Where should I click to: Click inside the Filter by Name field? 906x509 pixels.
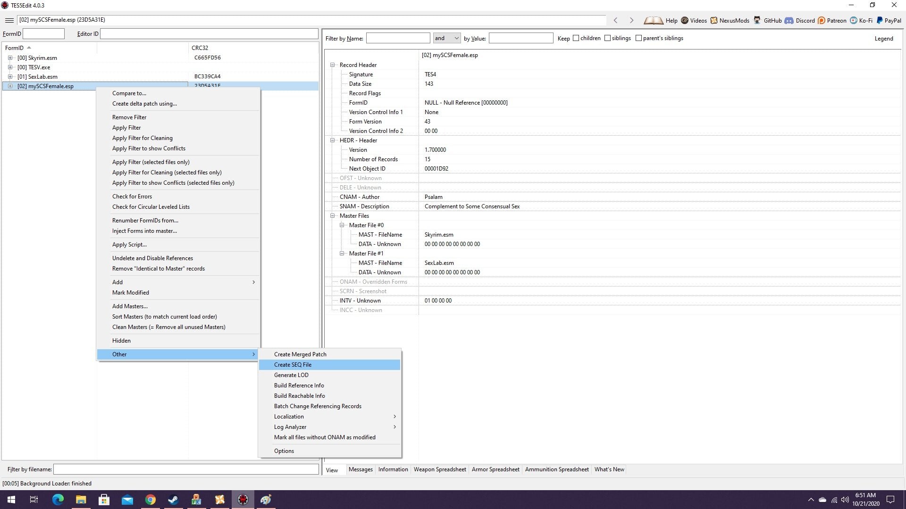pos(398,38)
